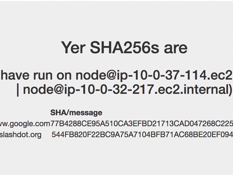Image resolution: width=233 pixels, height=175 pixels.
Task: Click the "have run on" text
Action: tap(36, 75)
